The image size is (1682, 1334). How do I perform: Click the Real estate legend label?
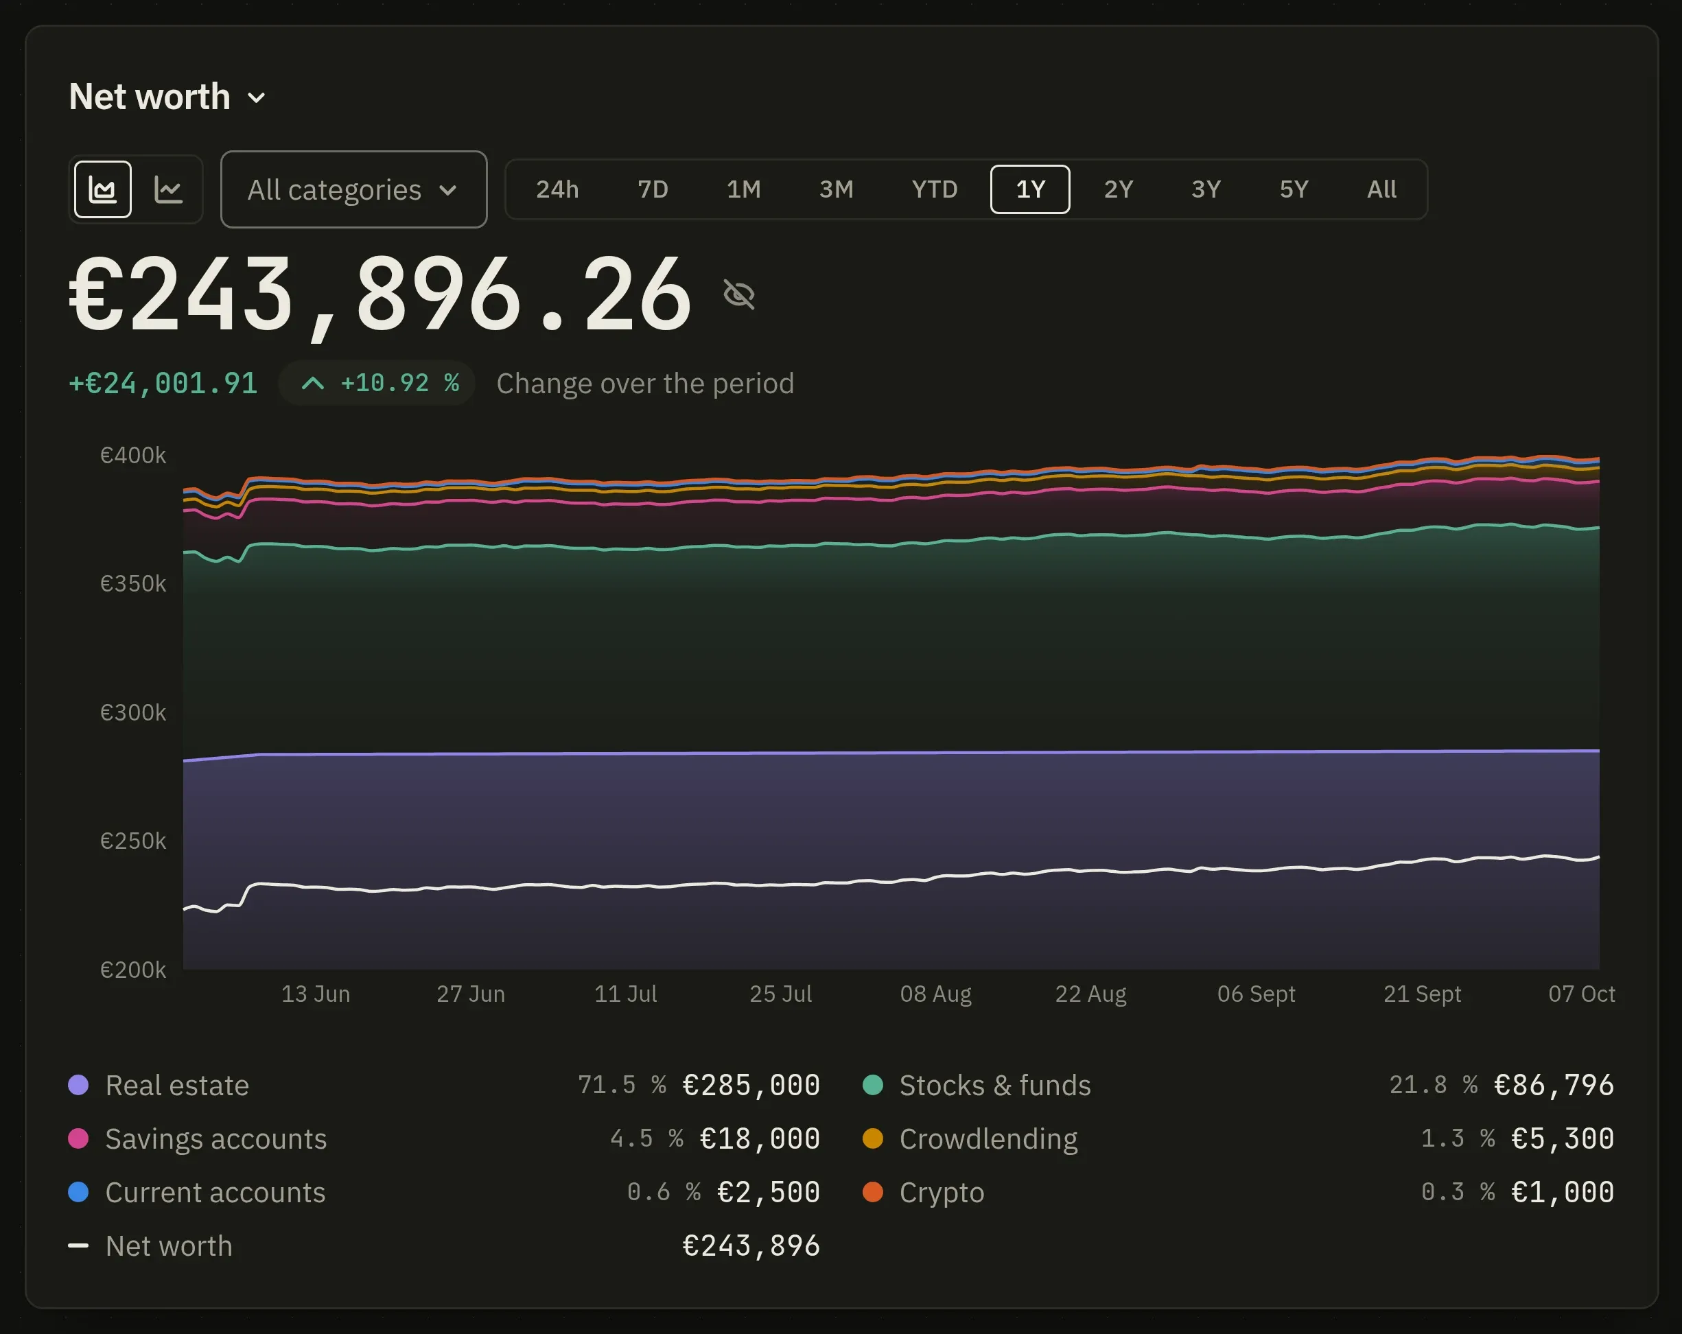(x=177, y=1086)
